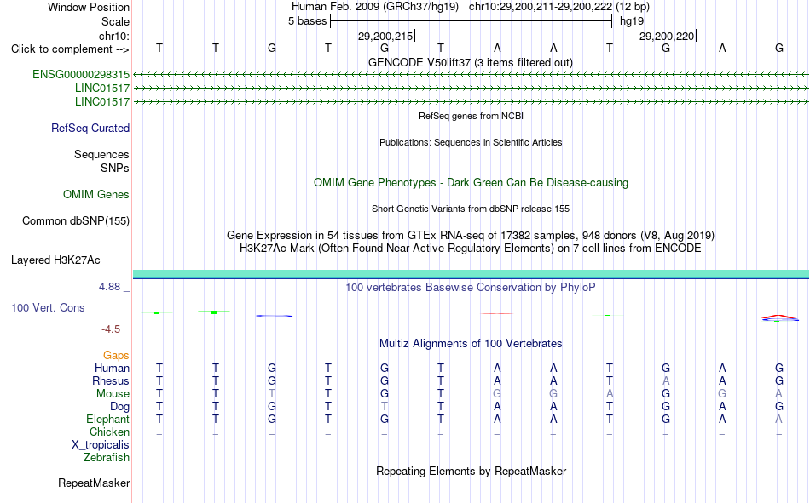Open '100 vertebrates Basewise Conservation by PhyloP' title
Viewport: 810px width, 503px height.
point(471,288)
